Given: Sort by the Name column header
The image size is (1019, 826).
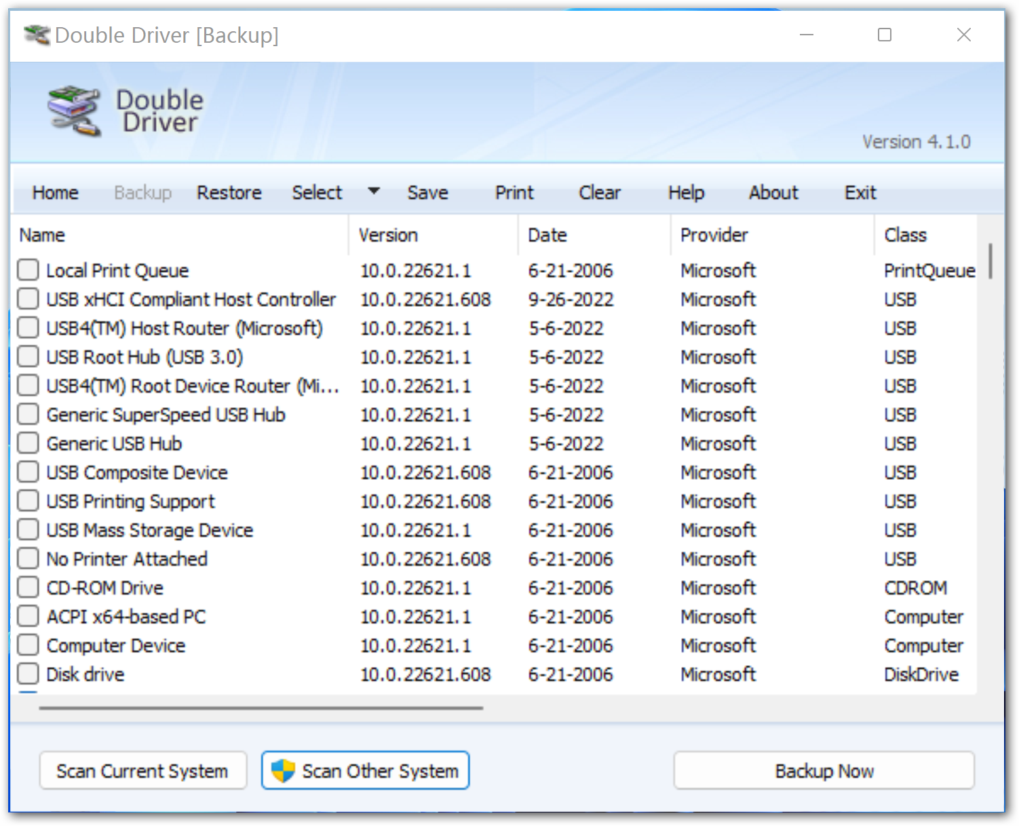Looking at the screenshot, I should pos(180,235).
